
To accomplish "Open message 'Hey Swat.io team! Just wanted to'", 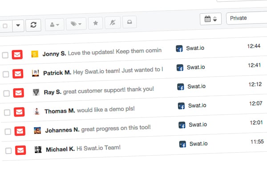I will pyautogui.click(x=118, y=71).
